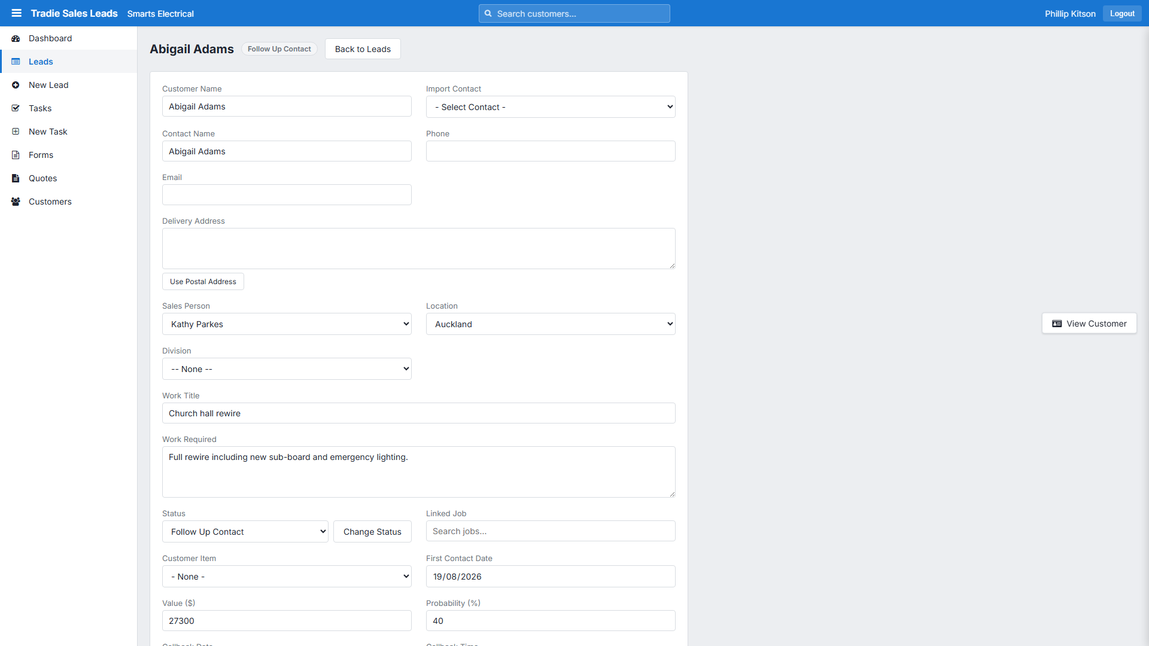Image resolution: width=1149 pixels, height=646 pixels.
Task: Click the Customers people icon
Action: (16, 202)
